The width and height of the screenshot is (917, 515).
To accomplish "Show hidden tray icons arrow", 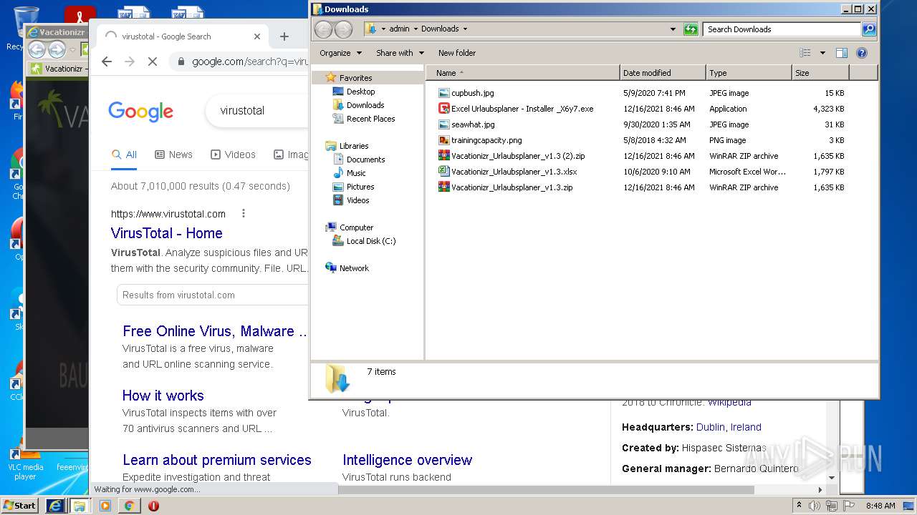I will coord(799,506).
